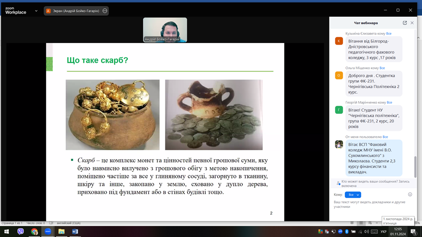Close the webinar chat panel
This screenshot has height=237, width=422.
pos(412,23)
